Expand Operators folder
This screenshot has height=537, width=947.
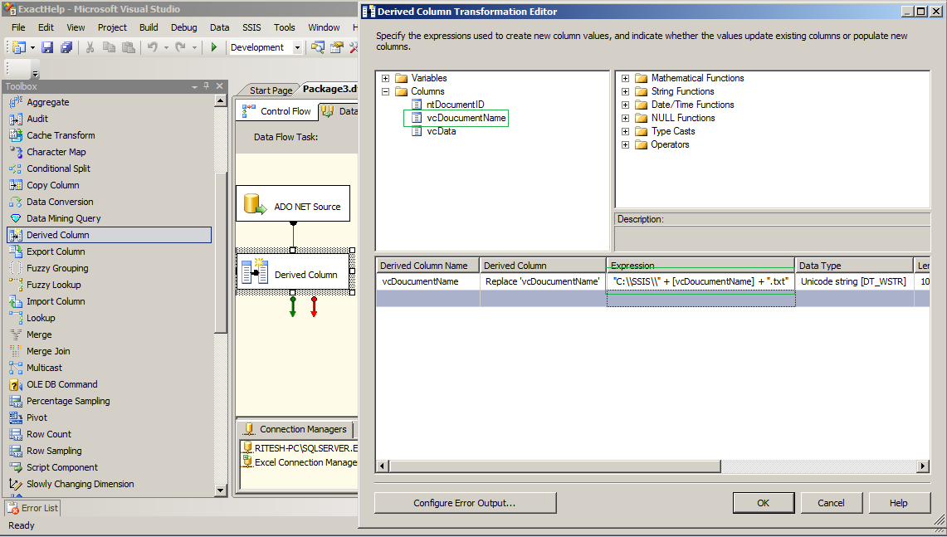(625, 145)
